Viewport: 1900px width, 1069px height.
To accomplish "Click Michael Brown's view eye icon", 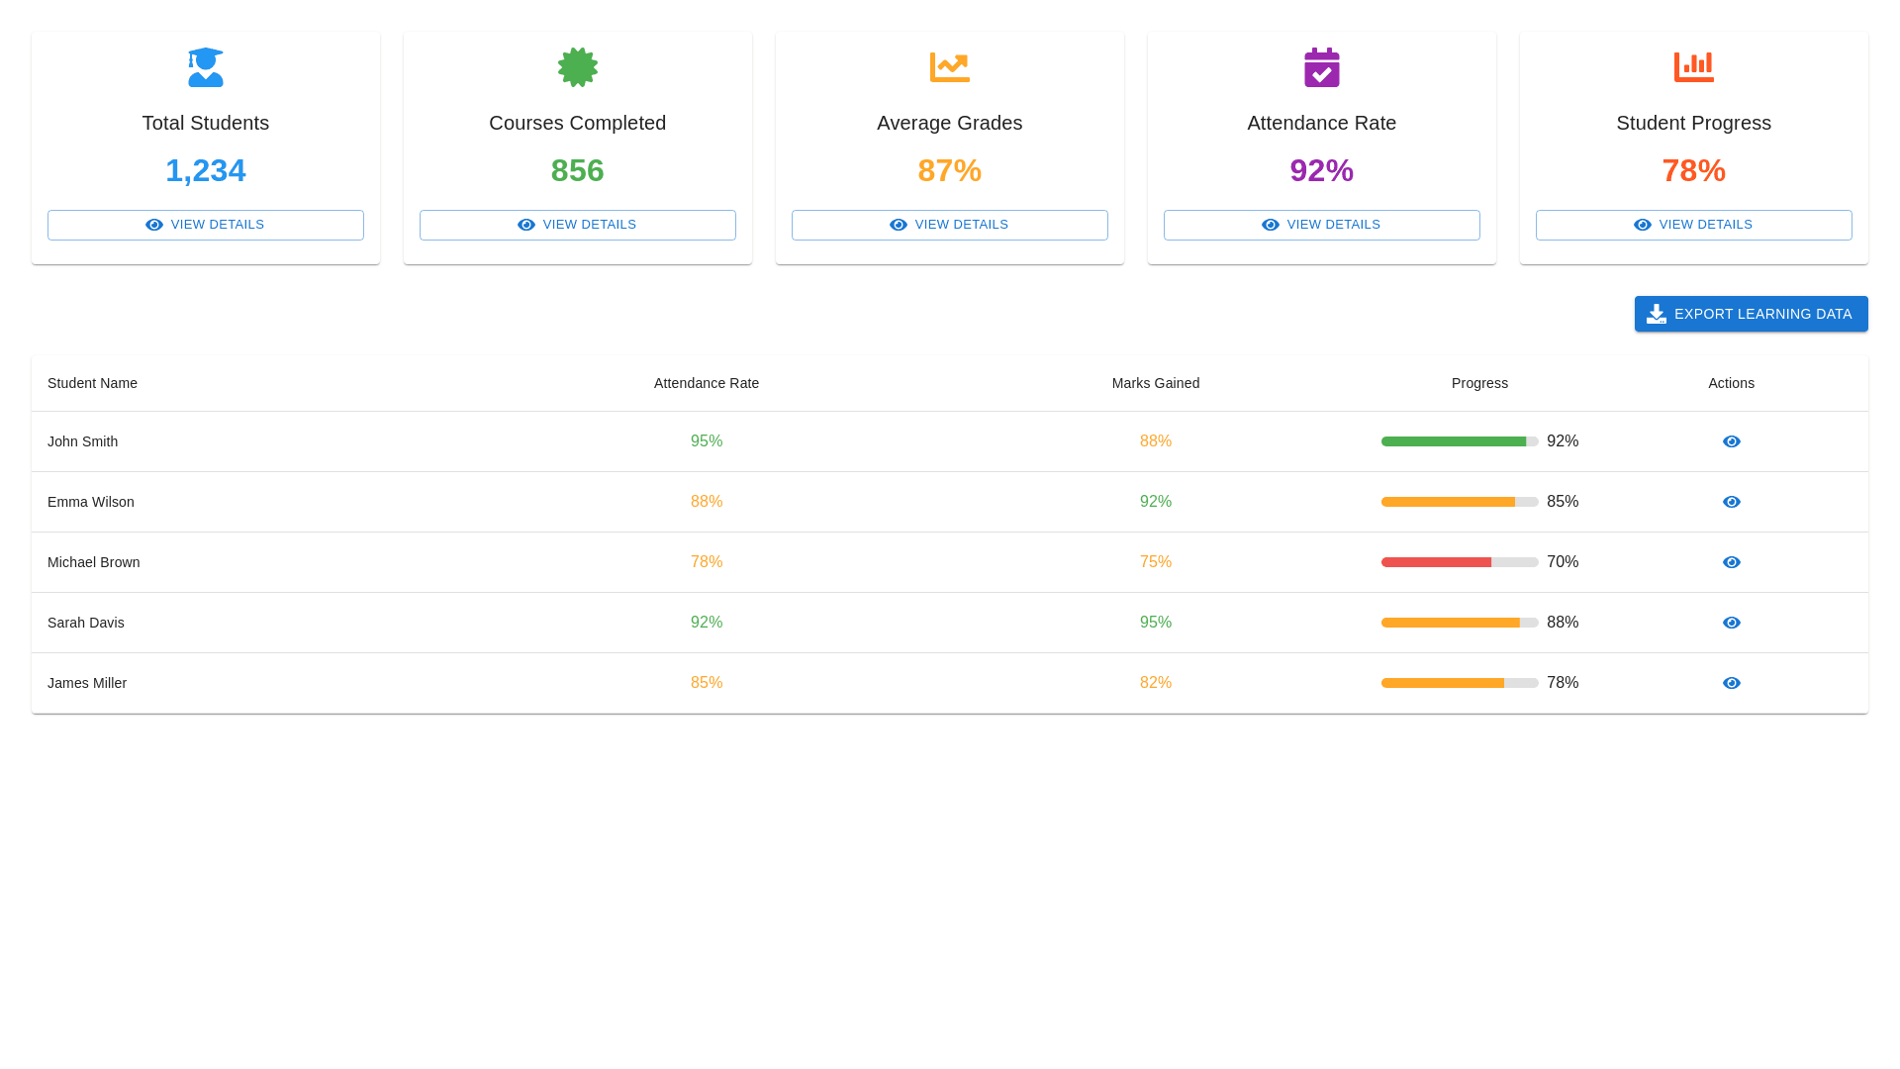I will coord(1731,562).
